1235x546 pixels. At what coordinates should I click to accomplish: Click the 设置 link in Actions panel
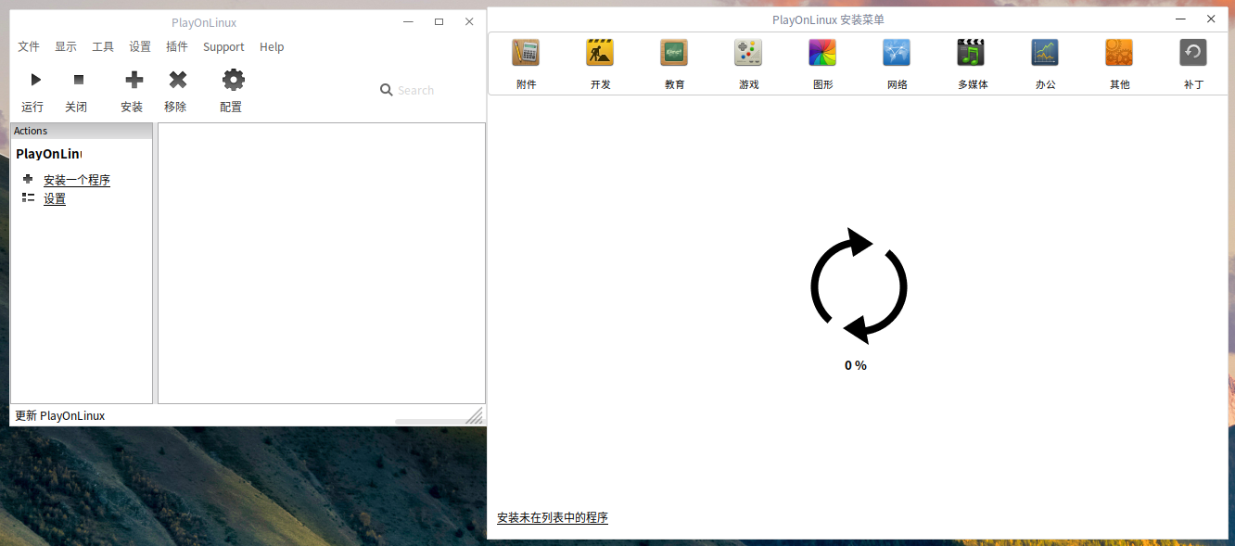pos(55,198)
